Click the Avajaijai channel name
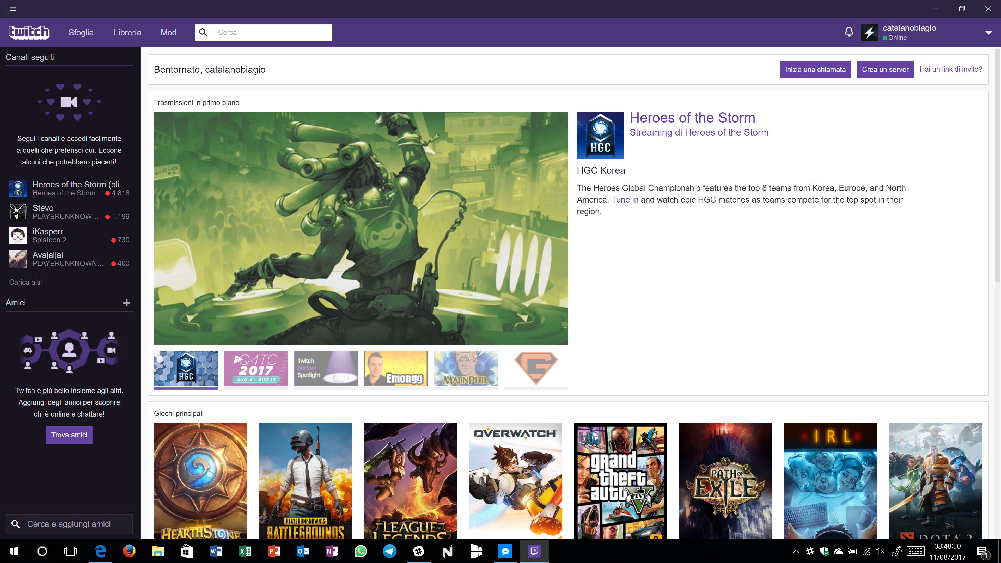The image size is (1001, 563). tap(48, 255)
